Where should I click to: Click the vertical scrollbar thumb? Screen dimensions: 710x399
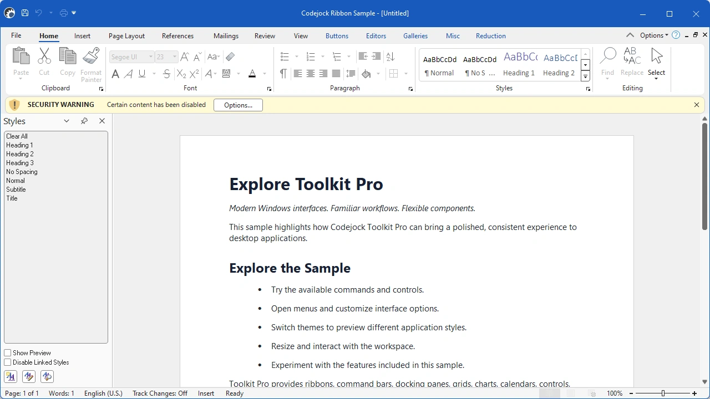click(704, 176)
